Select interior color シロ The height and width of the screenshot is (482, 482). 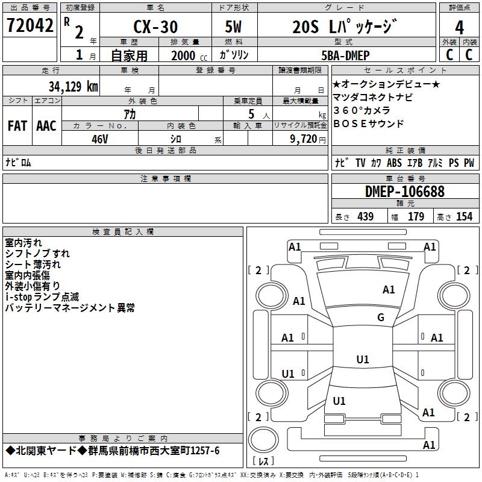[176, 139]
